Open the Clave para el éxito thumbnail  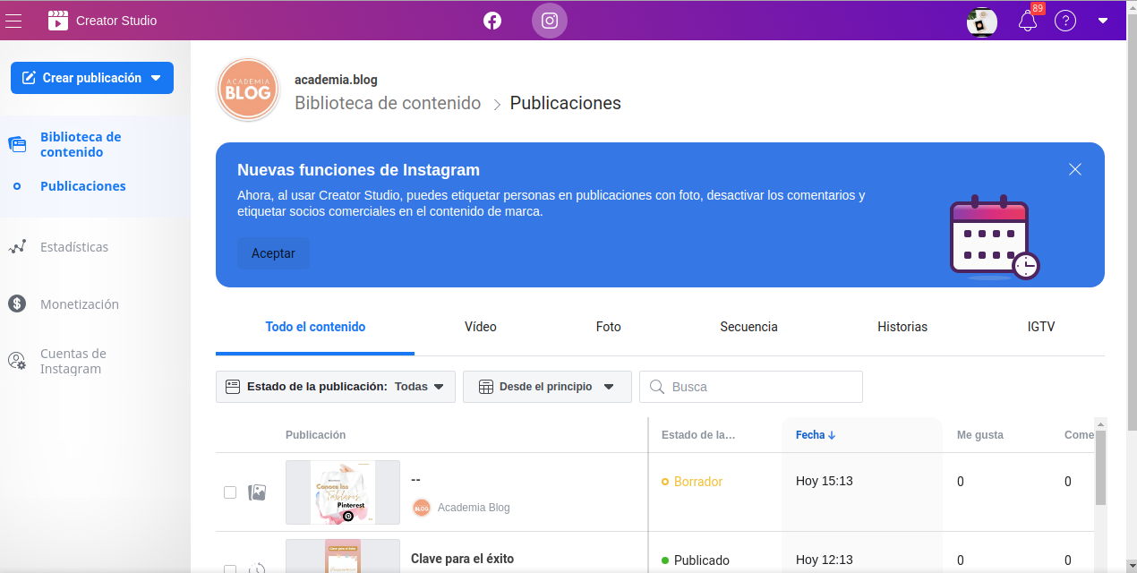tap(343, 556)
